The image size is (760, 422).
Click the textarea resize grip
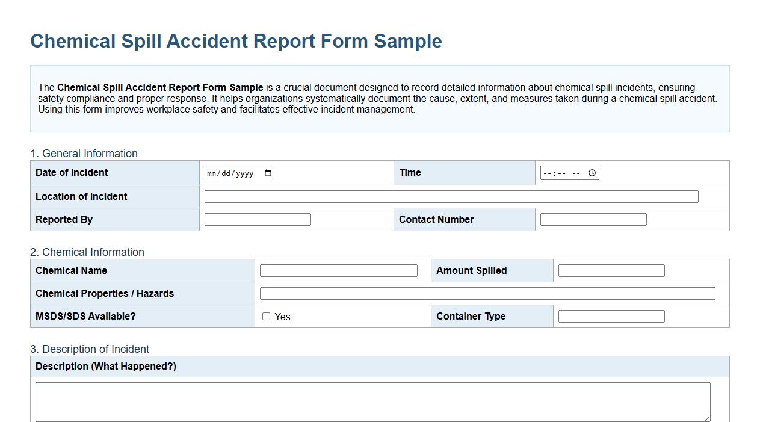click(707, 418)
